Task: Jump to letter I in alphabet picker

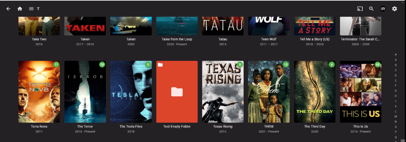Action: pyautogui.click(x=396, y=101)
